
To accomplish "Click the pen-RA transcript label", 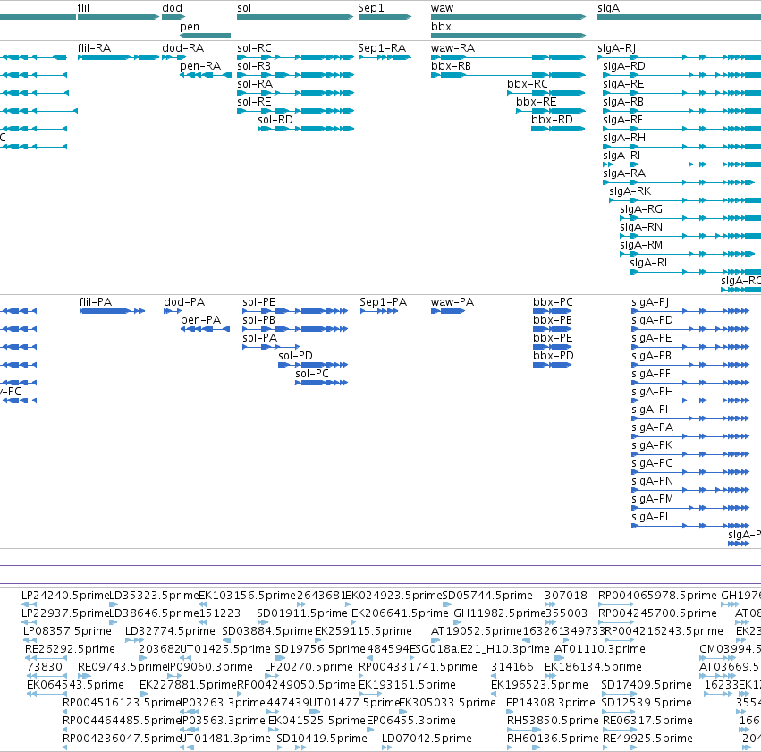I will click(200, 66).
